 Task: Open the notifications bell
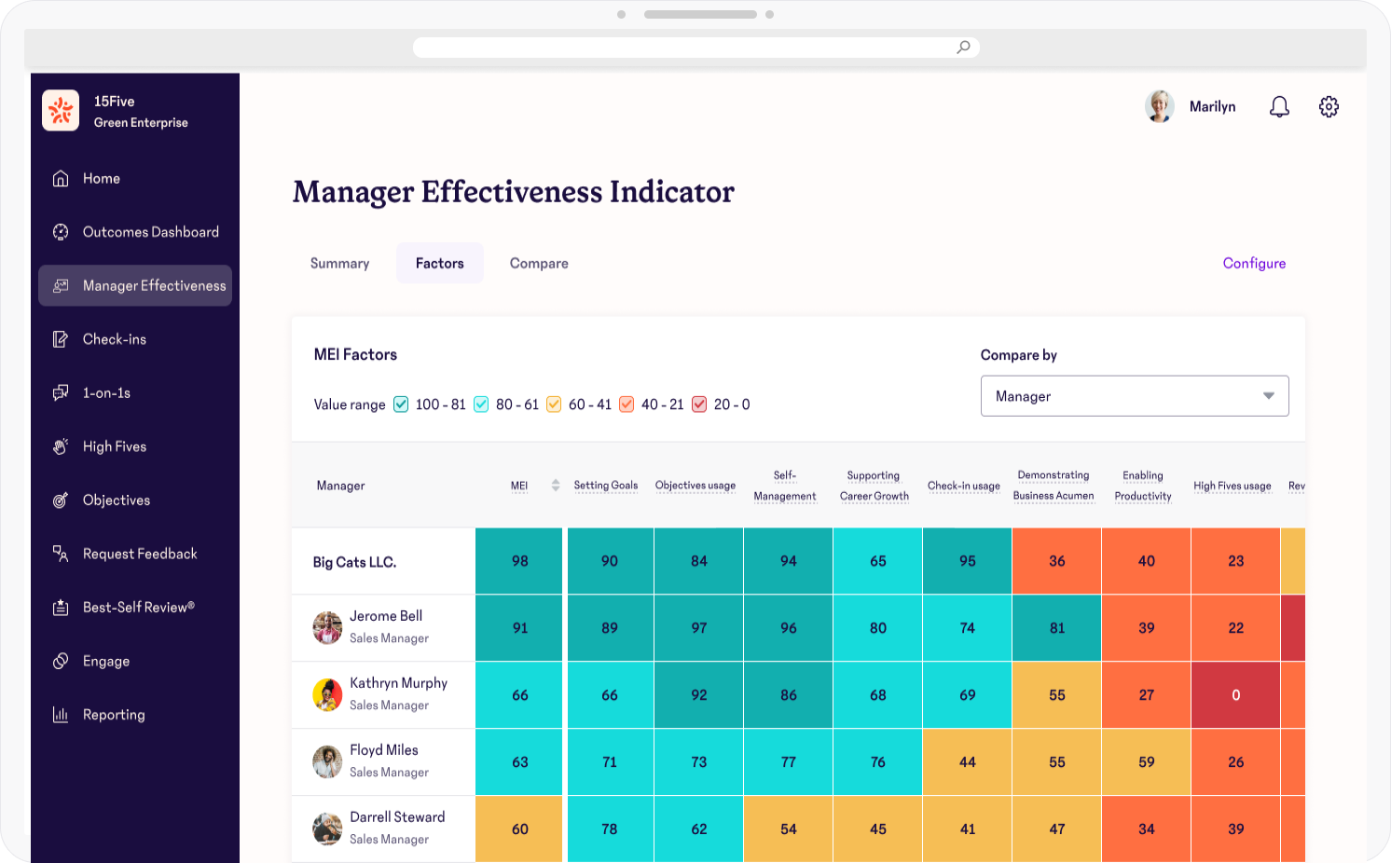[1279, 107]
